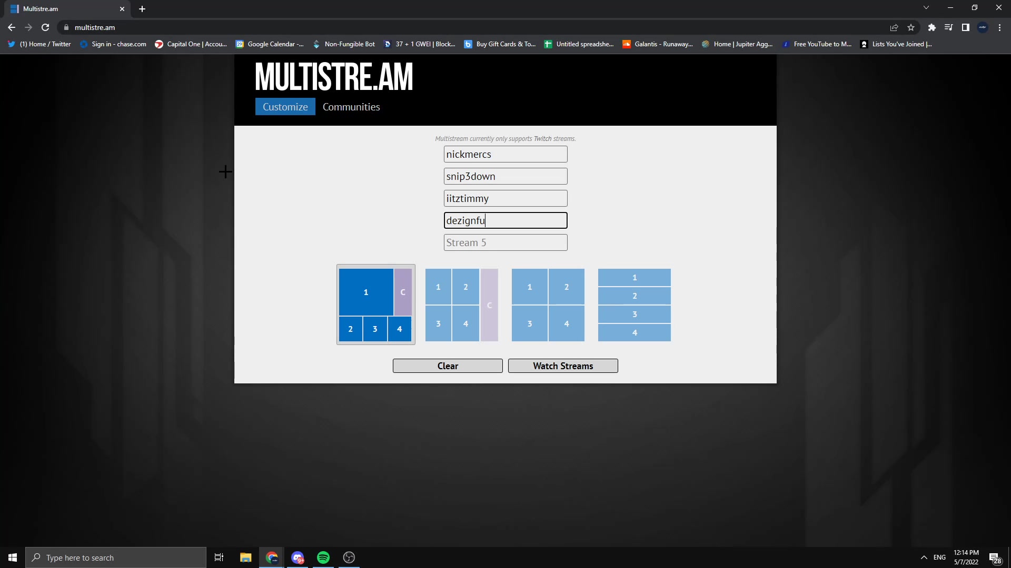Open the Home / Twitter bookmark
The width and height of the screenshot is (1011, 568).
click(x=39, y=44)
